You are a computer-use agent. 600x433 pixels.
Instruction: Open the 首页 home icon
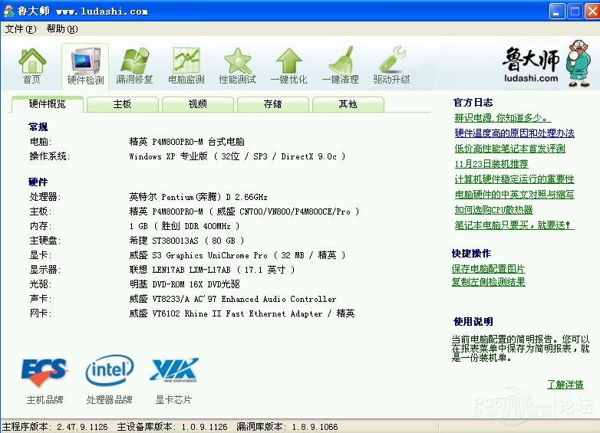(x=32, y=65)
